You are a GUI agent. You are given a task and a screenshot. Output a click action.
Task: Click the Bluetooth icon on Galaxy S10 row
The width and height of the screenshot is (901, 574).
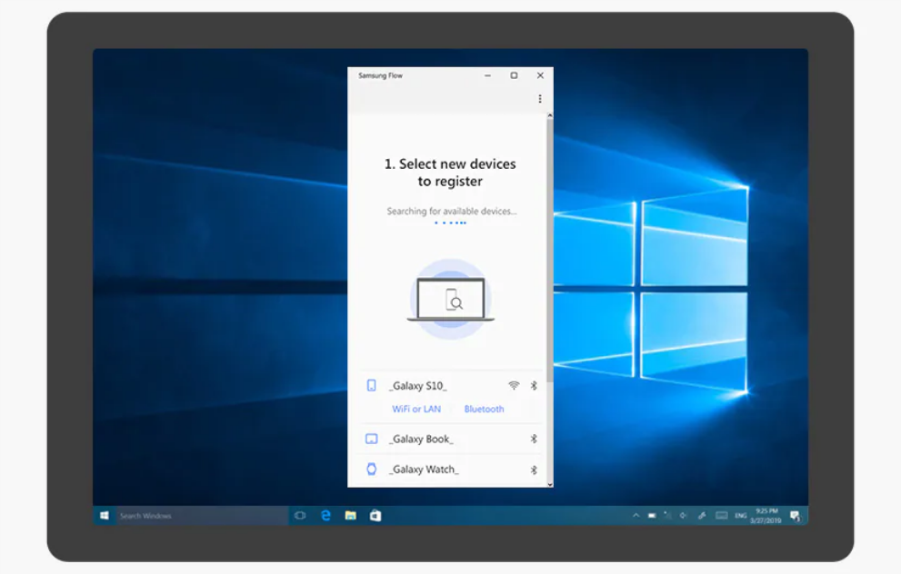pyautogui.click(x=534, y=386)
